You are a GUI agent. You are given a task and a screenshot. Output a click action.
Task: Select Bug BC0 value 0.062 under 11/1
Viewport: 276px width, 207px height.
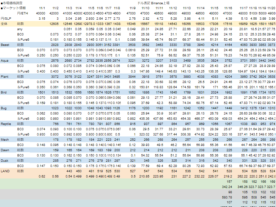pos(41,114)
